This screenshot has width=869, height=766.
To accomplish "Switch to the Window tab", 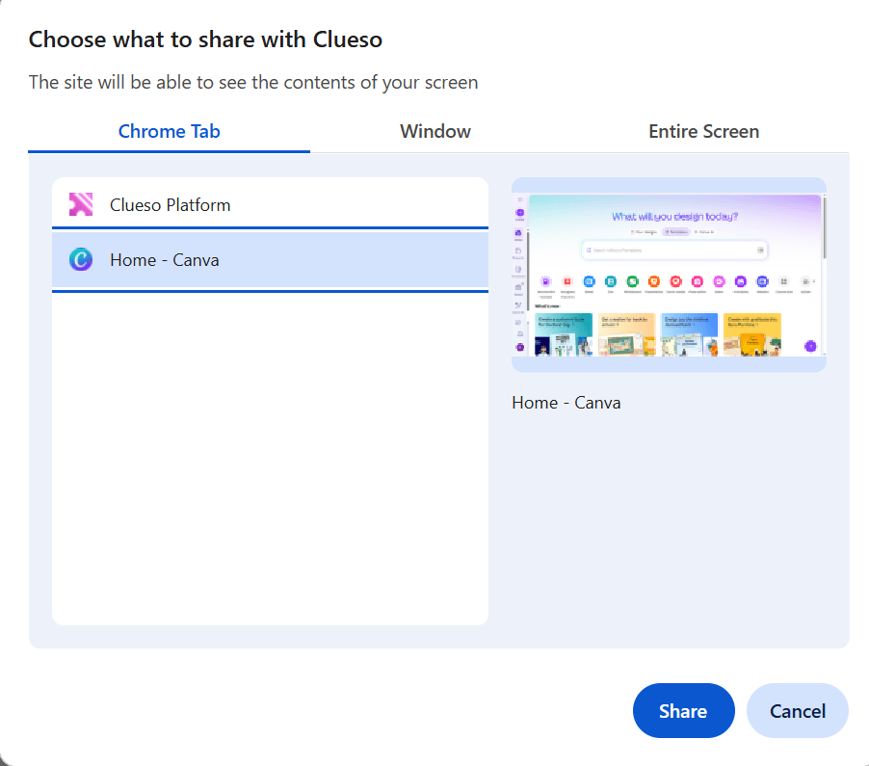I will coord(435,131).
